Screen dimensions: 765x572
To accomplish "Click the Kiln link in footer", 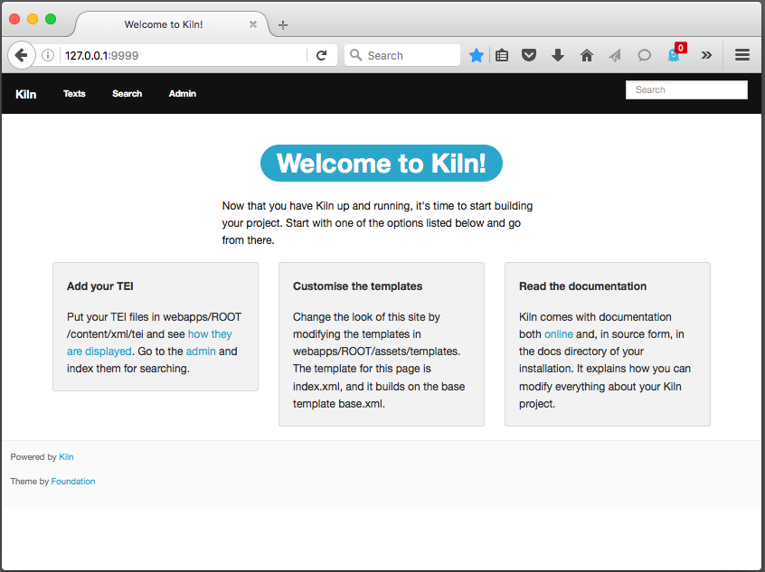I will tap(66, 457).
